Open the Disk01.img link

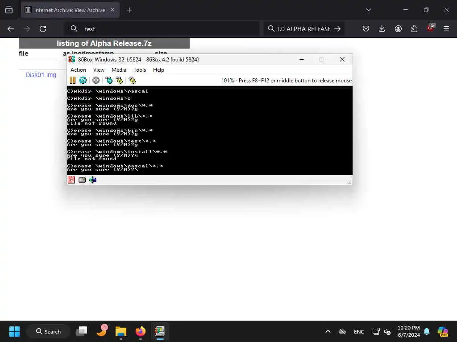click(41, 75)
